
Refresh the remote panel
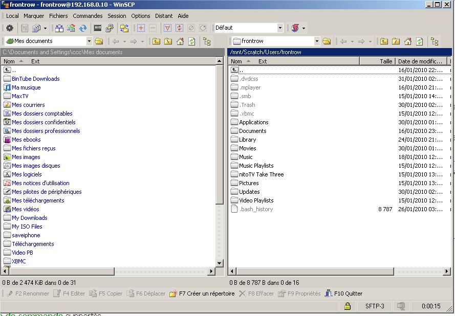pyautogui.click(x=420, y=41)
